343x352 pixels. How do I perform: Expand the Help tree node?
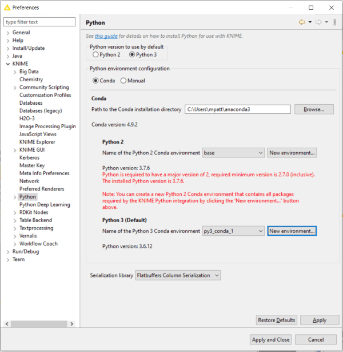tap(8, 41)
